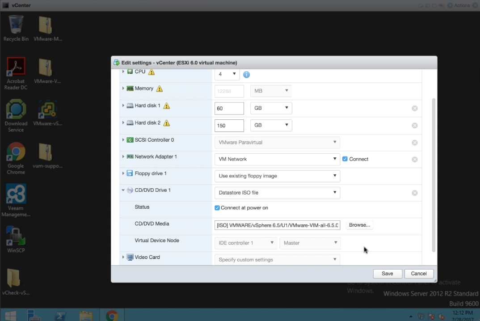
Task: Remove CD/DVD Drive 1 with its X icon
Action: coord(415,193)
